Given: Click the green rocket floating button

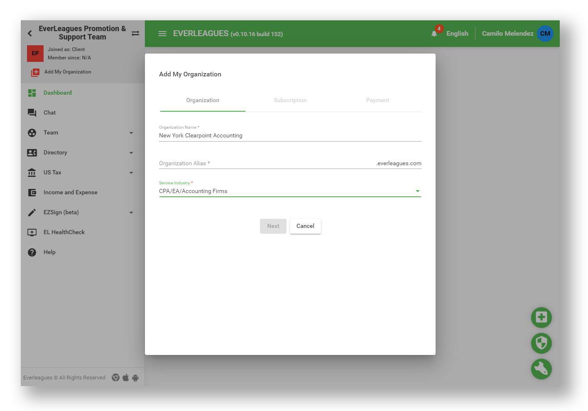Looking at the screenshot, I should click(541, 369).
